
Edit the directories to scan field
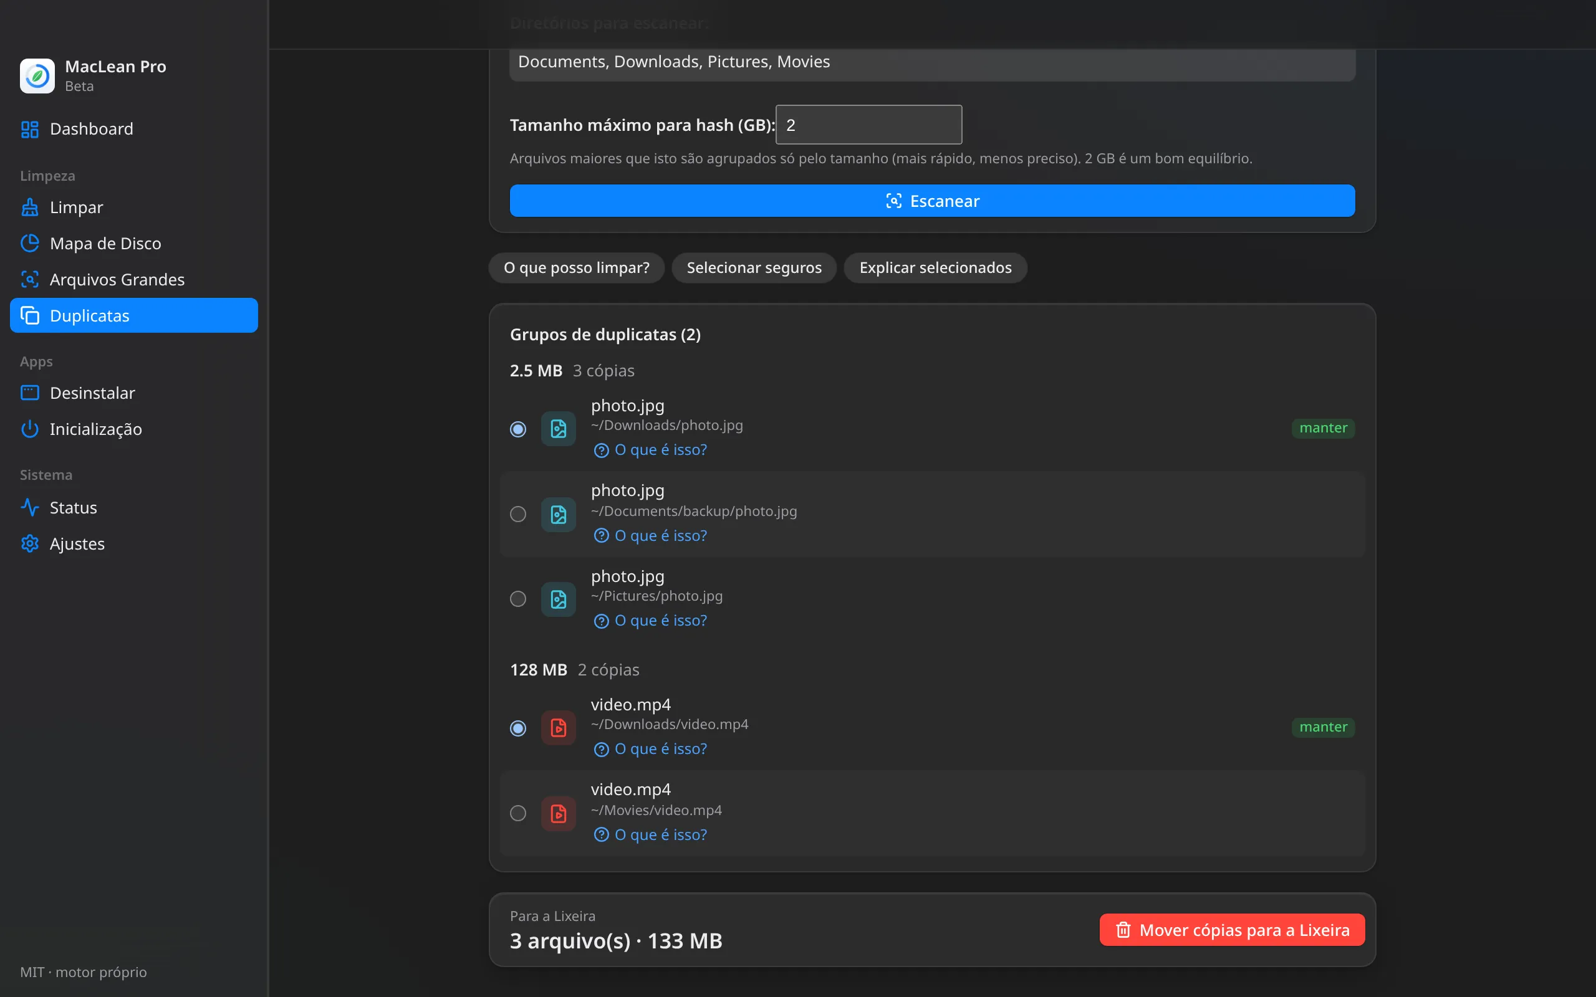coord(933,62)
